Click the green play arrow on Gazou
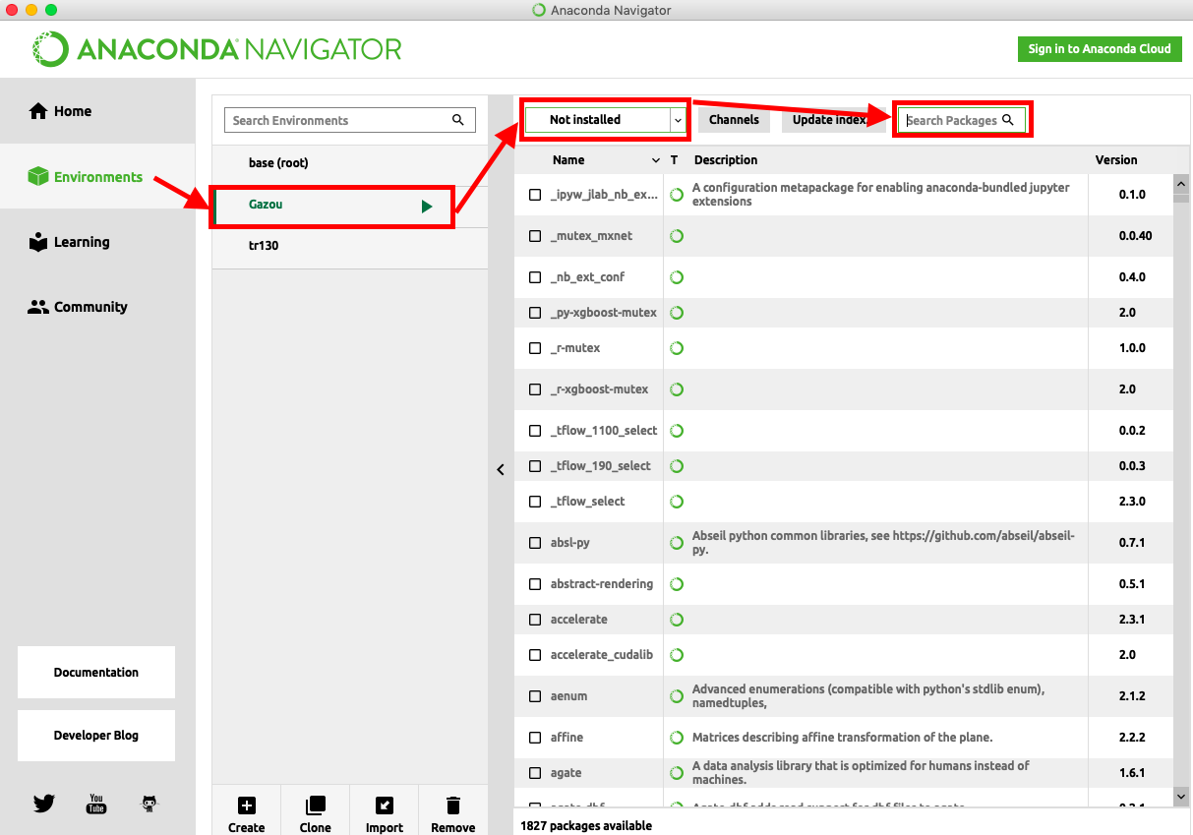 click(427, 206)
